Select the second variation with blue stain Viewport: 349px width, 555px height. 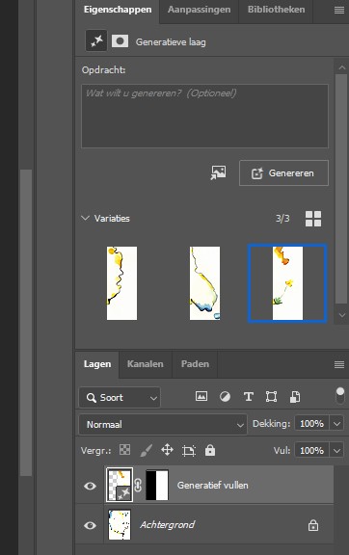pos(204,283)
